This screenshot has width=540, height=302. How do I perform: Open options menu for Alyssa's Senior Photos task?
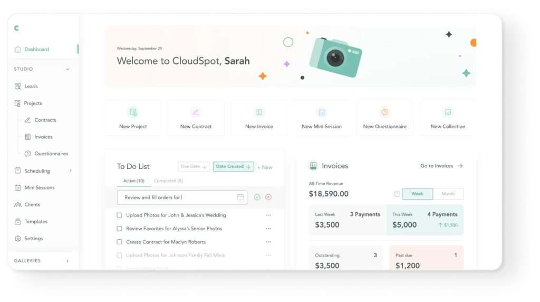pos(268,229)
